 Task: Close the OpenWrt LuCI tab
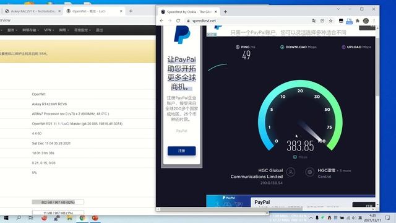point(121,11)
